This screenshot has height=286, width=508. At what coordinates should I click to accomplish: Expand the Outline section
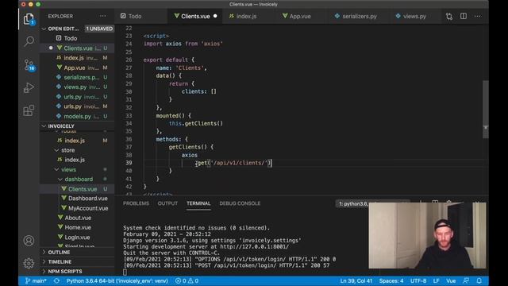(x=77, y=252)
